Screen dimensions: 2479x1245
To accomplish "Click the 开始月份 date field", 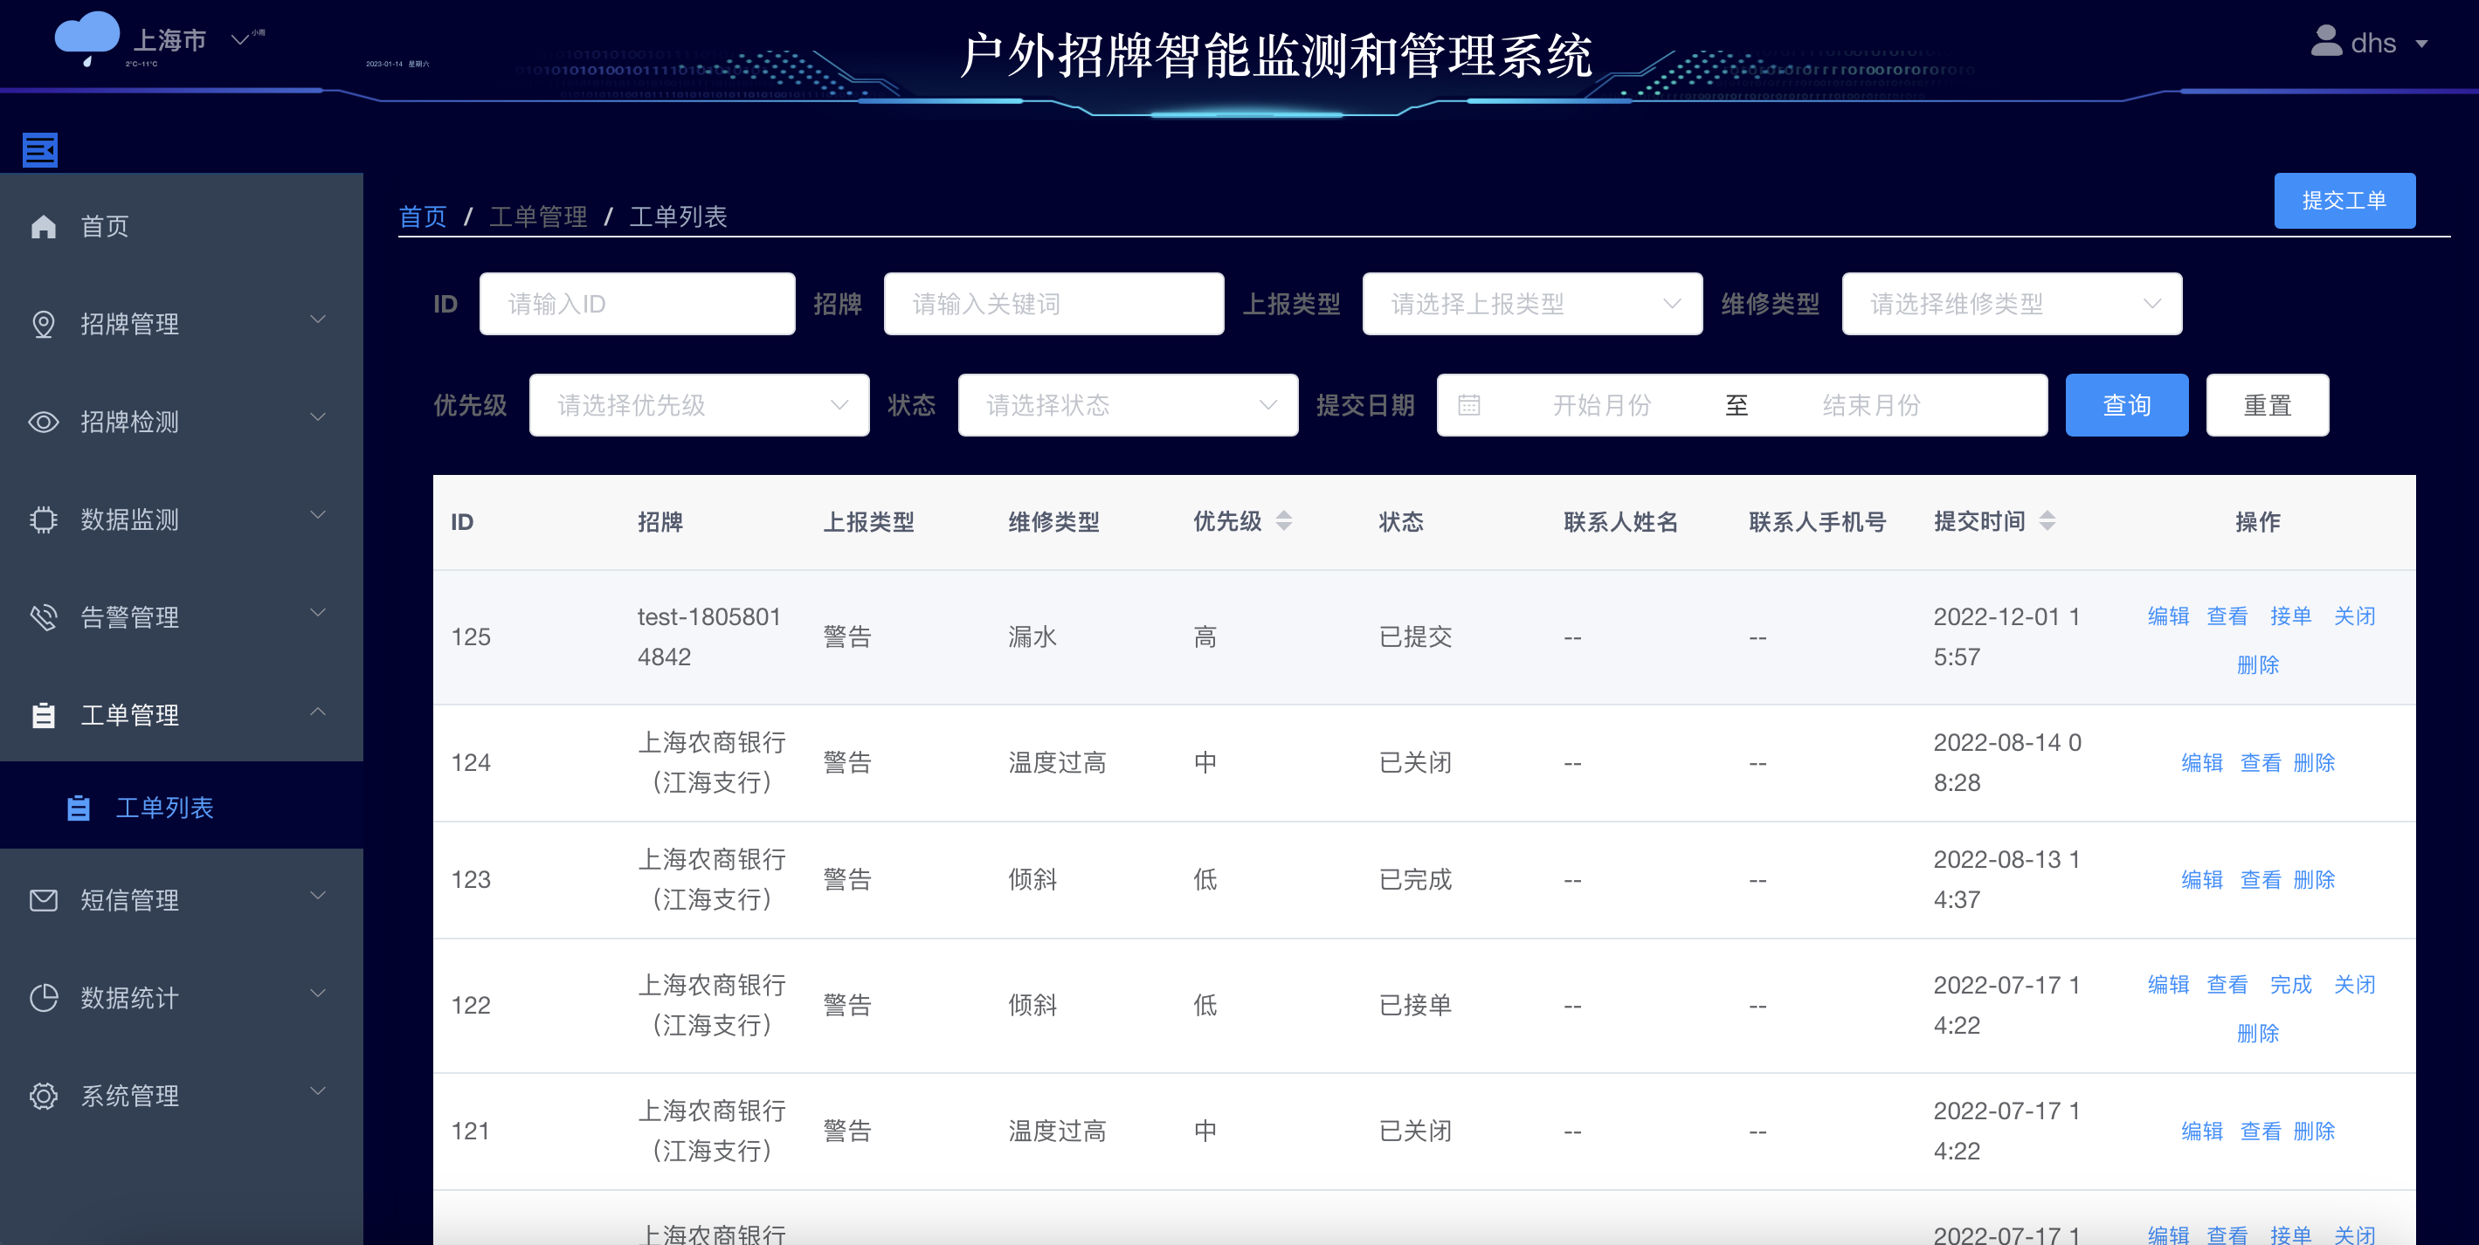I will [1601, 405].
